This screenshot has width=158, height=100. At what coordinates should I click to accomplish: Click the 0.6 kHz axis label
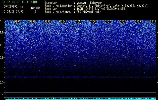pyautogui.click(x=2, y=95)
